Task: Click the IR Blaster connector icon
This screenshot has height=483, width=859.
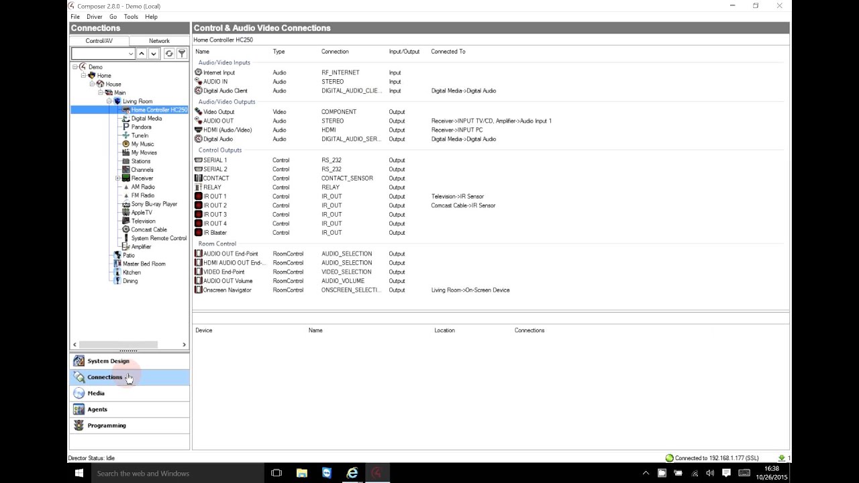Action: [198, 233]
